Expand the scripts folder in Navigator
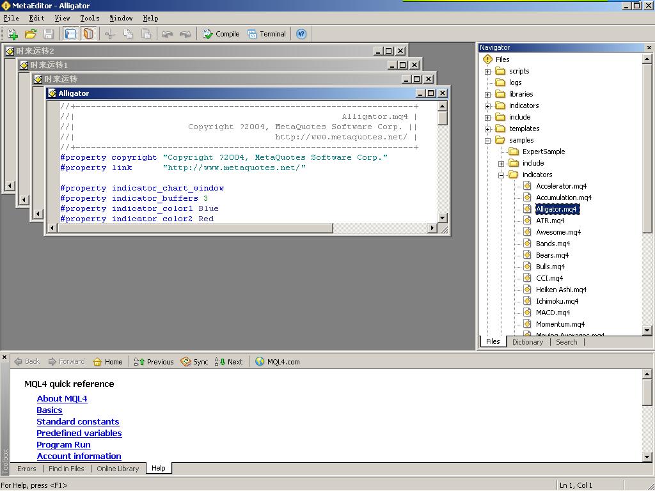Screen dimensions: 655x491 (x=487, y=72)
